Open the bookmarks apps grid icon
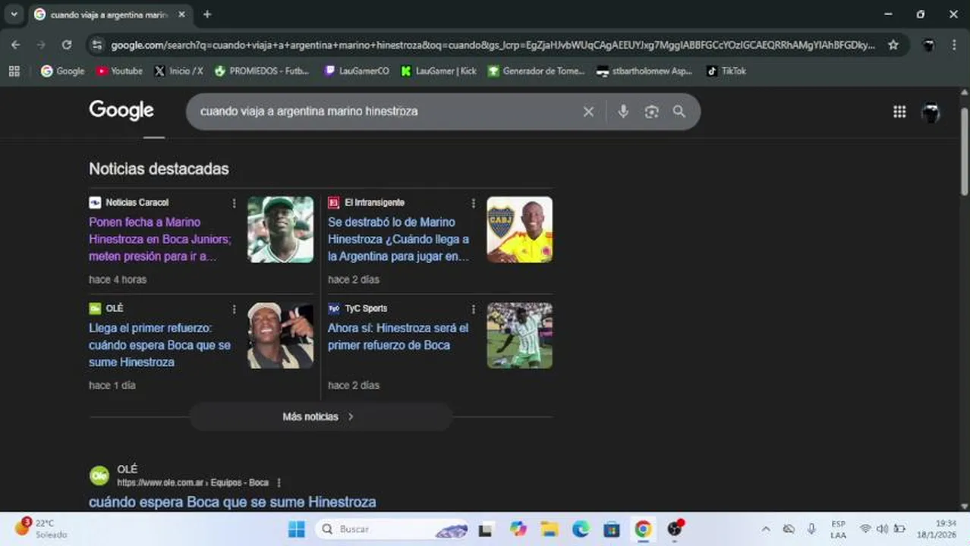The image size is (970, 546). click(14, 71)
